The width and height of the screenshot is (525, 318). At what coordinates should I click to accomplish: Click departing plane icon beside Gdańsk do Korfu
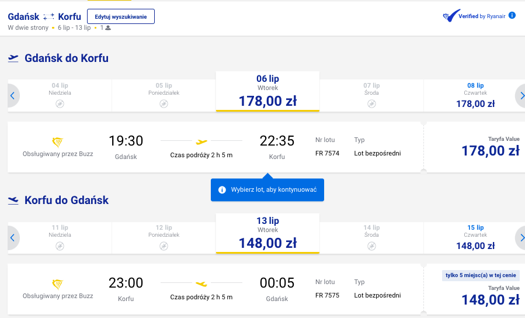click(13, 58)
